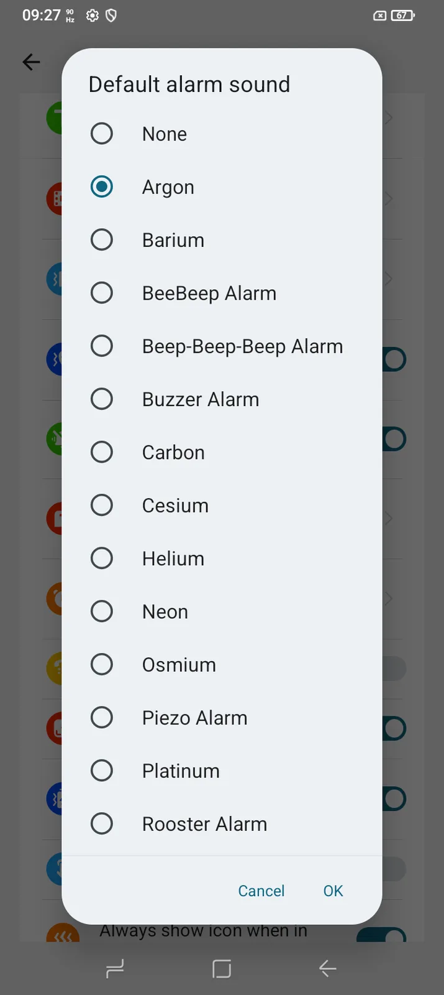The image size is (444, 995).
Task: Choose Barium as alarm sound
Action: 102,240
